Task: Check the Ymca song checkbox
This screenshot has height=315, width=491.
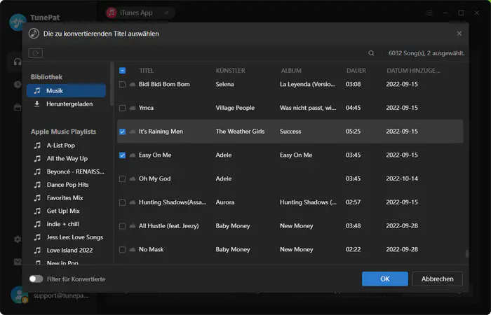Action: coord(123,108)
